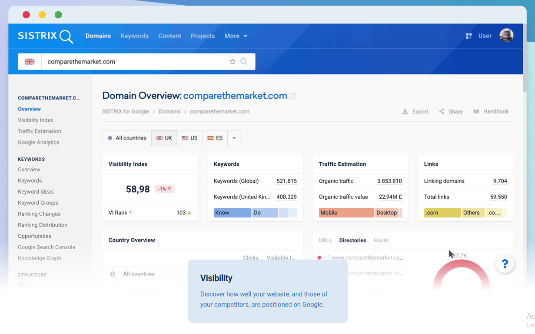Click the Desktop traffic bar segment
This screenshot has height=334, width=535.
387,213
